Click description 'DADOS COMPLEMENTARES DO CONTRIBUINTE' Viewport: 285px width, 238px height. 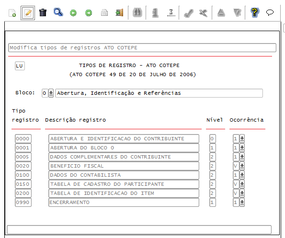[124, 157]
